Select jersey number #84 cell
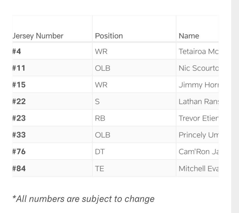The height and width of the screenshot is (213, 239). [x=52, y=168]
